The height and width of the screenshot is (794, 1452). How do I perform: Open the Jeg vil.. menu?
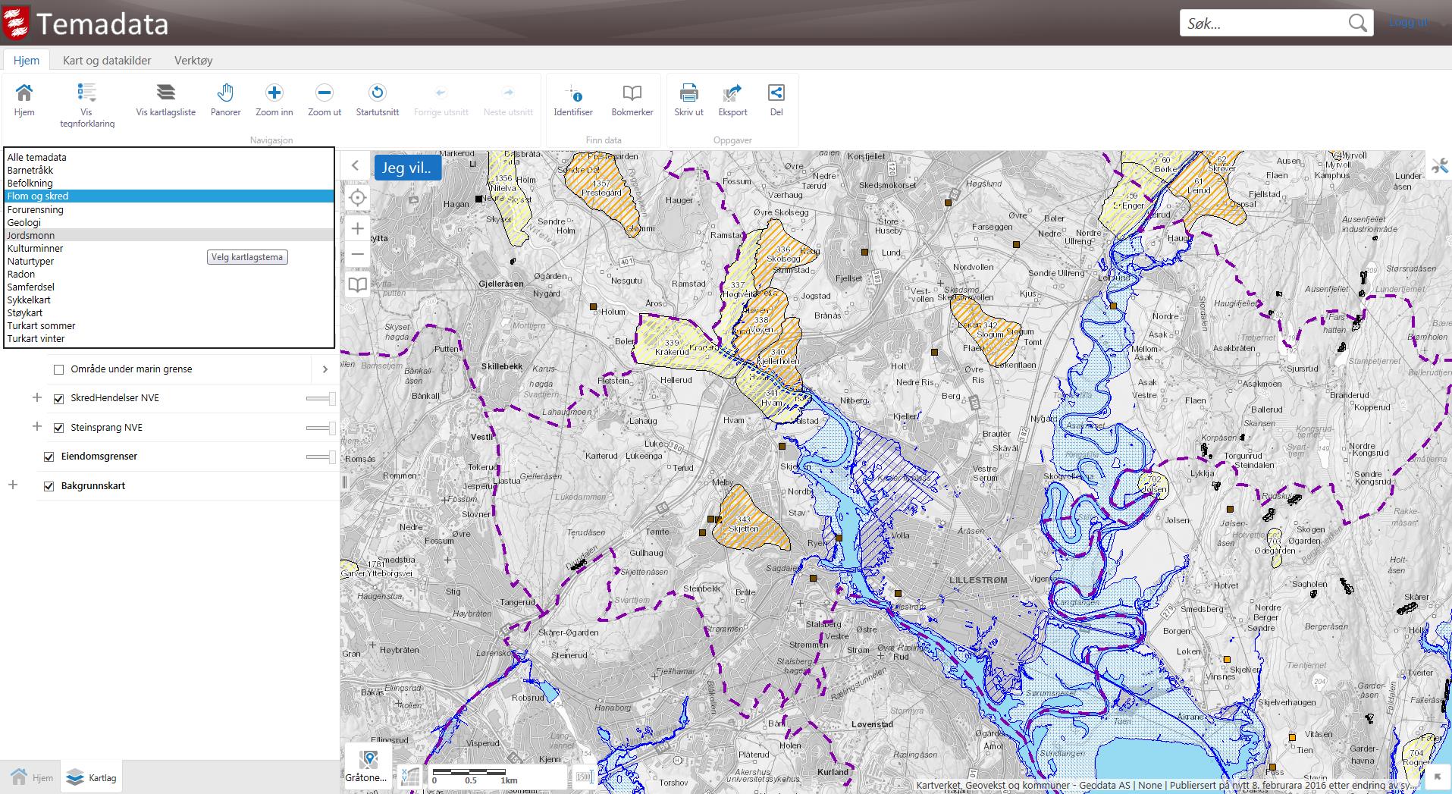tap(407, 168)
